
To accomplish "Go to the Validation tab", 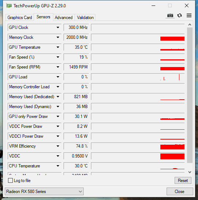I will click(85, 18).
